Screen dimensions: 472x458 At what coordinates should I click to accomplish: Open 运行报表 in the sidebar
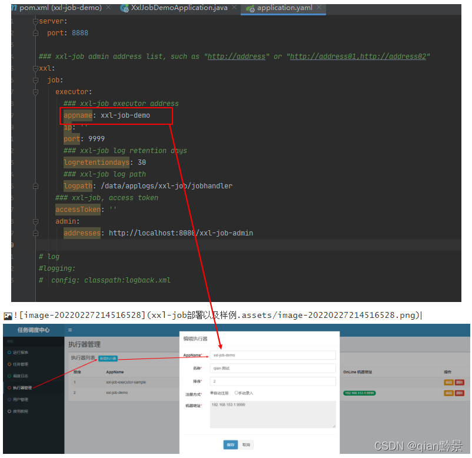21,352
